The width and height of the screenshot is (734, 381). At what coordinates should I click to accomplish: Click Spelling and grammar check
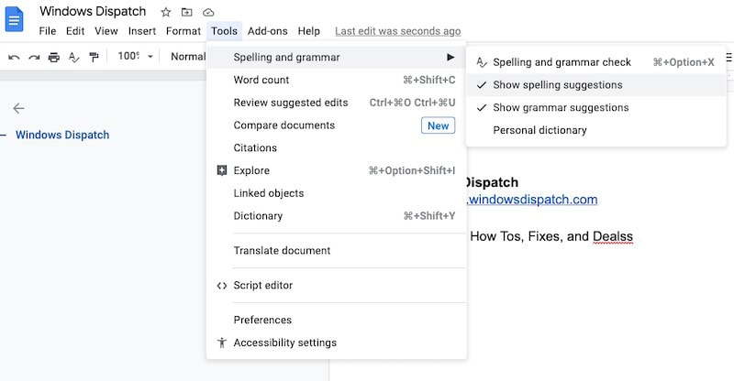[x=595, y=62]
